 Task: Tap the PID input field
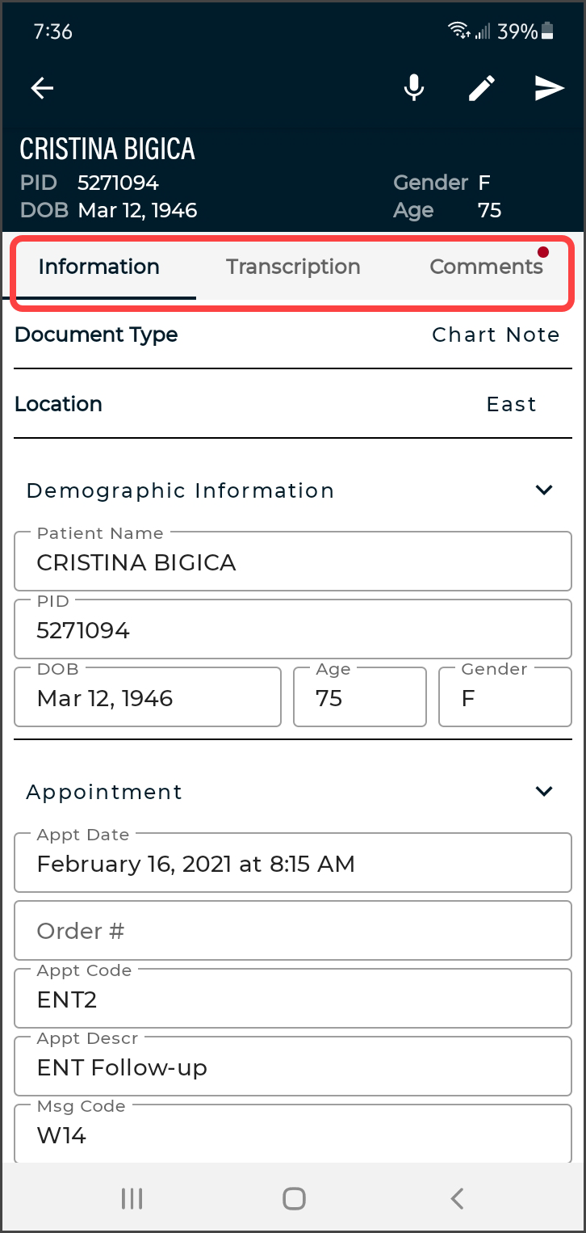point(292,629)
